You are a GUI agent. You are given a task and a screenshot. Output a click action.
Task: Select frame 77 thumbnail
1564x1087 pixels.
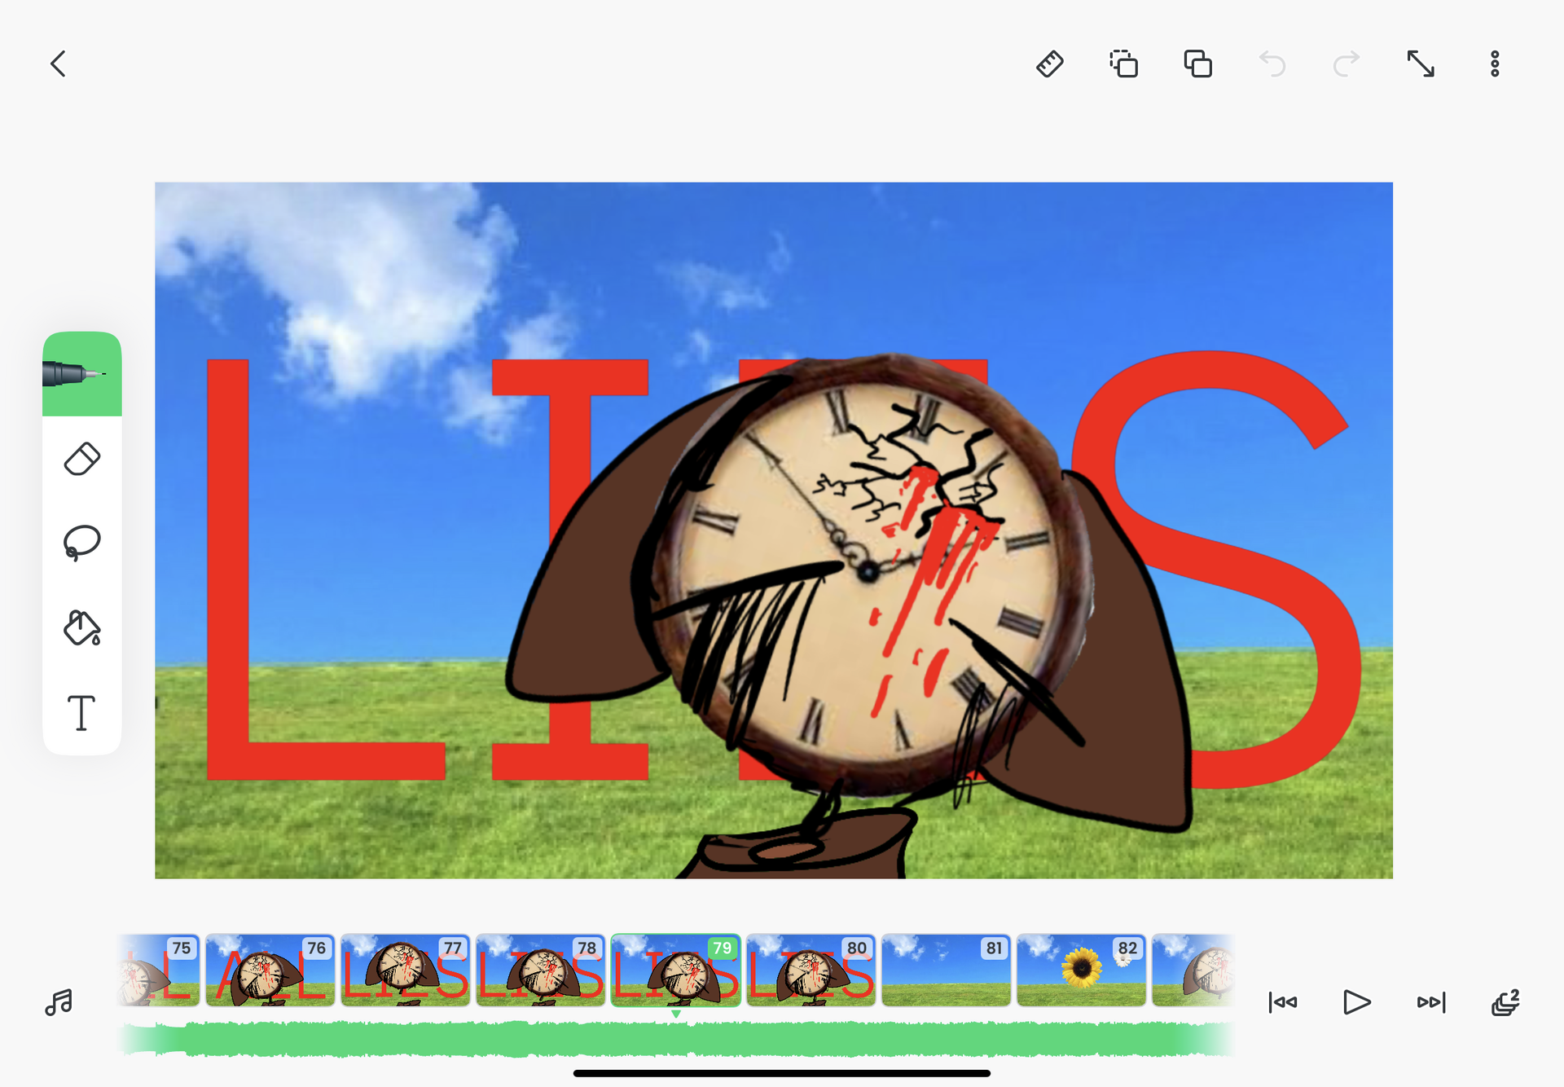(406, 970)
